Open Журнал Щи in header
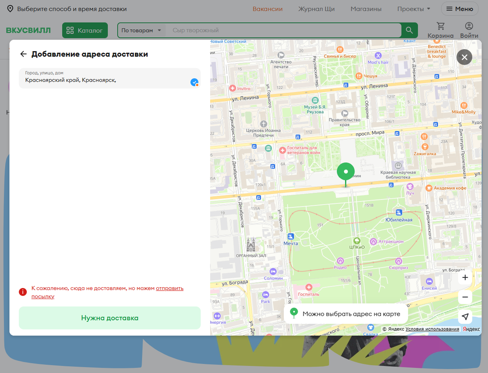 (x=316, y=9)
